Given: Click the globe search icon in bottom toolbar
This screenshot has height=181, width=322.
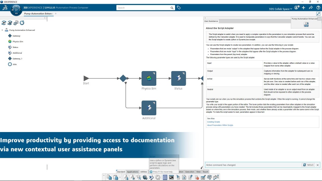Looking at the screenshot, I should pos(145,177).
